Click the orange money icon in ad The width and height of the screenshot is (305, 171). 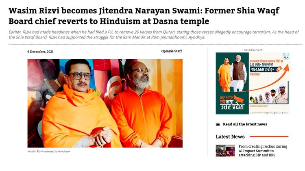tap(279, 69)
